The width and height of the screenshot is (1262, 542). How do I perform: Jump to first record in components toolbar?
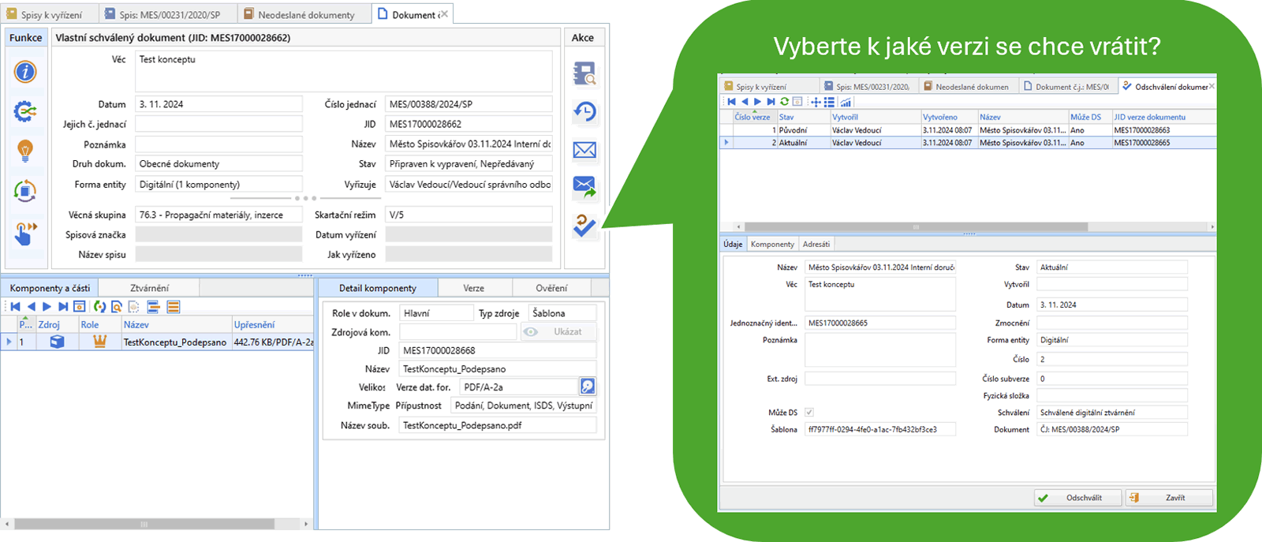[x=15, y=307]
